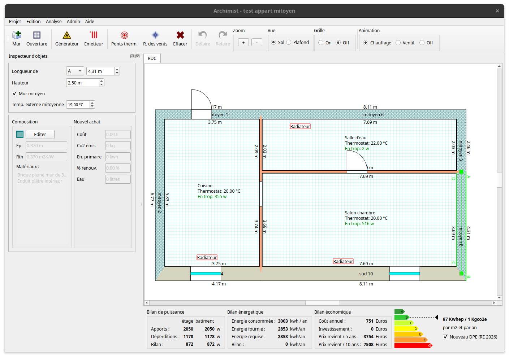
Task: Choose the Emetteur radiator tool
Action: click(x=94, y=39)
